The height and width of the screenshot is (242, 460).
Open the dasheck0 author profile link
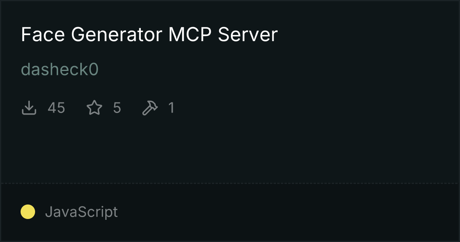[x=60, y=69]
